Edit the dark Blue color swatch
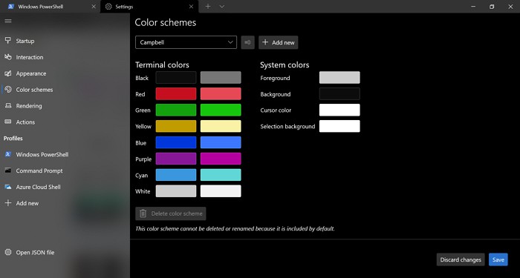The image size is (520, 278). pos(176,142)
